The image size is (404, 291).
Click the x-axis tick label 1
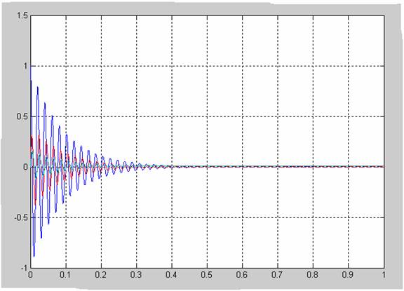click(384, 275)
